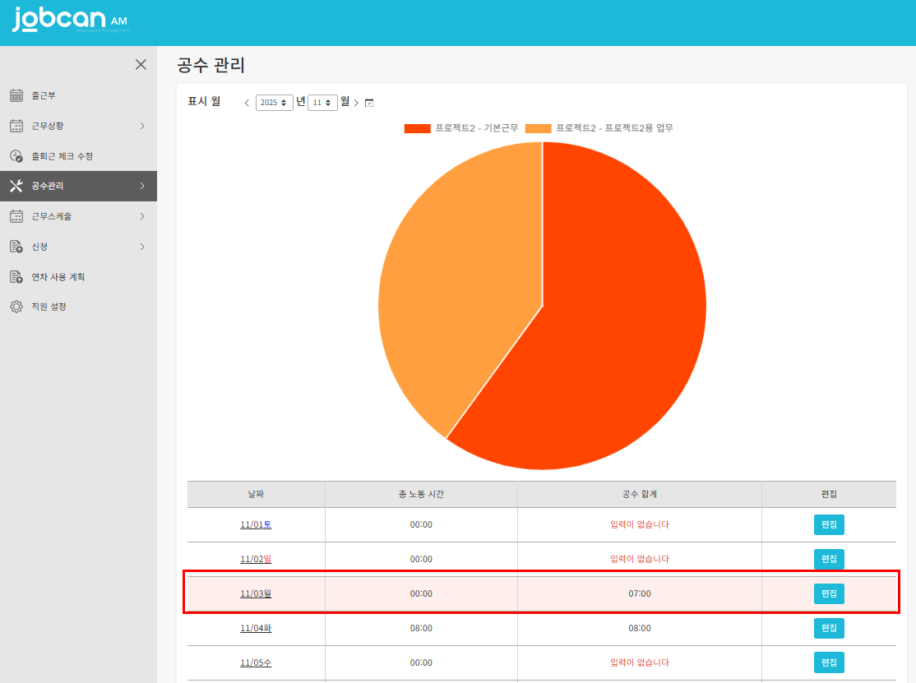Click the 직원 설정 gear icon
This screenshot has width=916, height=683.
pyautogui.click(x=16, y=307)
